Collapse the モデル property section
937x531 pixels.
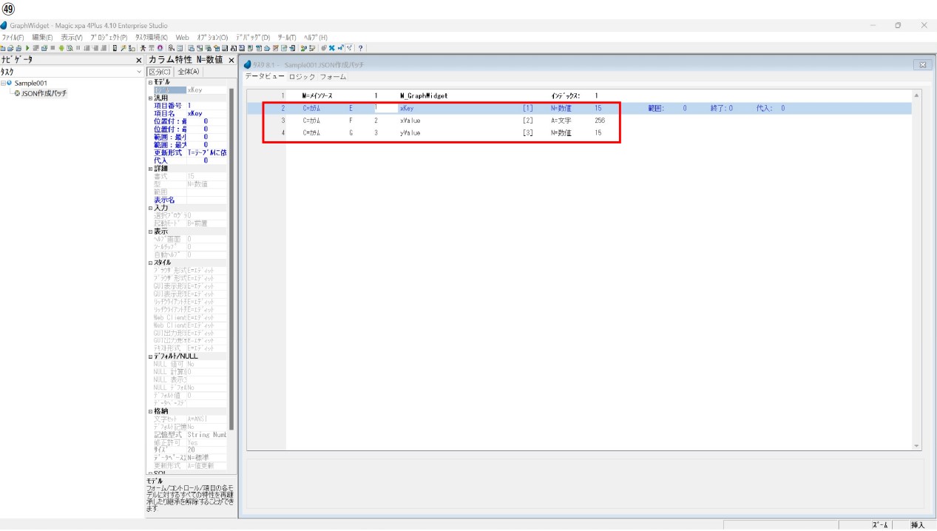(x=150, y=82)
